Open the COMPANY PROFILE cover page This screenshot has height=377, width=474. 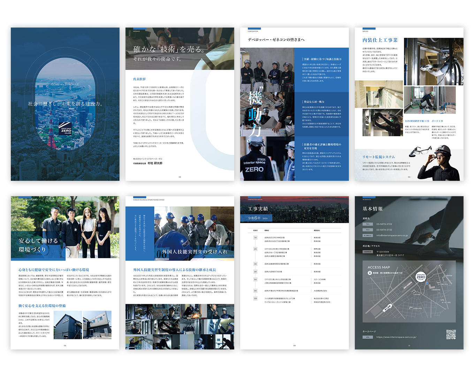click(x=65, y=104)
